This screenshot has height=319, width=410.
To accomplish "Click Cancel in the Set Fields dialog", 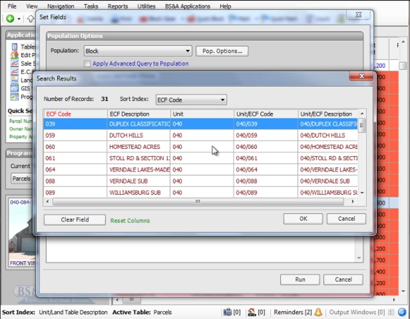I will [343, 280].
